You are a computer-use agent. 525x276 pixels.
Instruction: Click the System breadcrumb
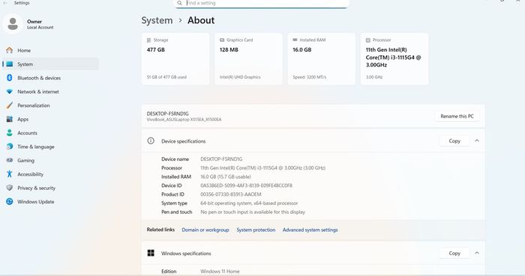(157, 20)
